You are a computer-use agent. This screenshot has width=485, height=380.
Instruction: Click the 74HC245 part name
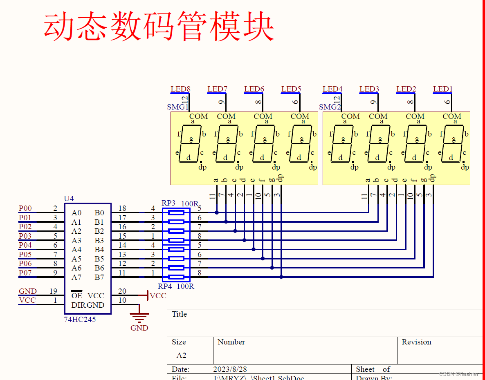[80, 319]
